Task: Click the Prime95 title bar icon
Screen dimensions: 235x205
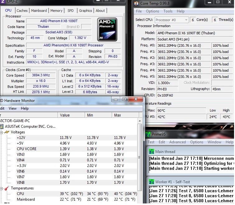Action: [x=148, y=134]
